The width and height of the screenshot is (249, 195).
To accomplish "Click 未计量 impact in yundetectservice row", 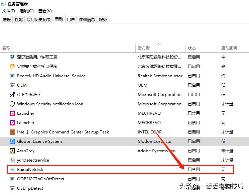I will (x=227, y=160).
